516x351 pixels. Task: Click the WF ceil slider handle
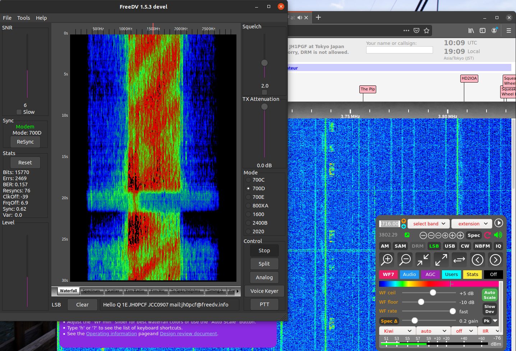point(433,293)
